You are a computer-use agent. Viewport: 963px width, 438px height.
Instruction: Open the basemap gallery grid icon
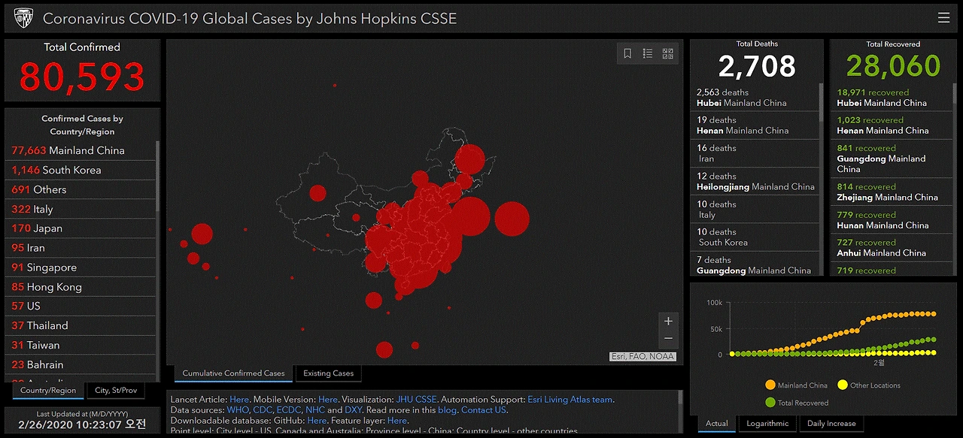pyautogui.click(x=668, y=53)
